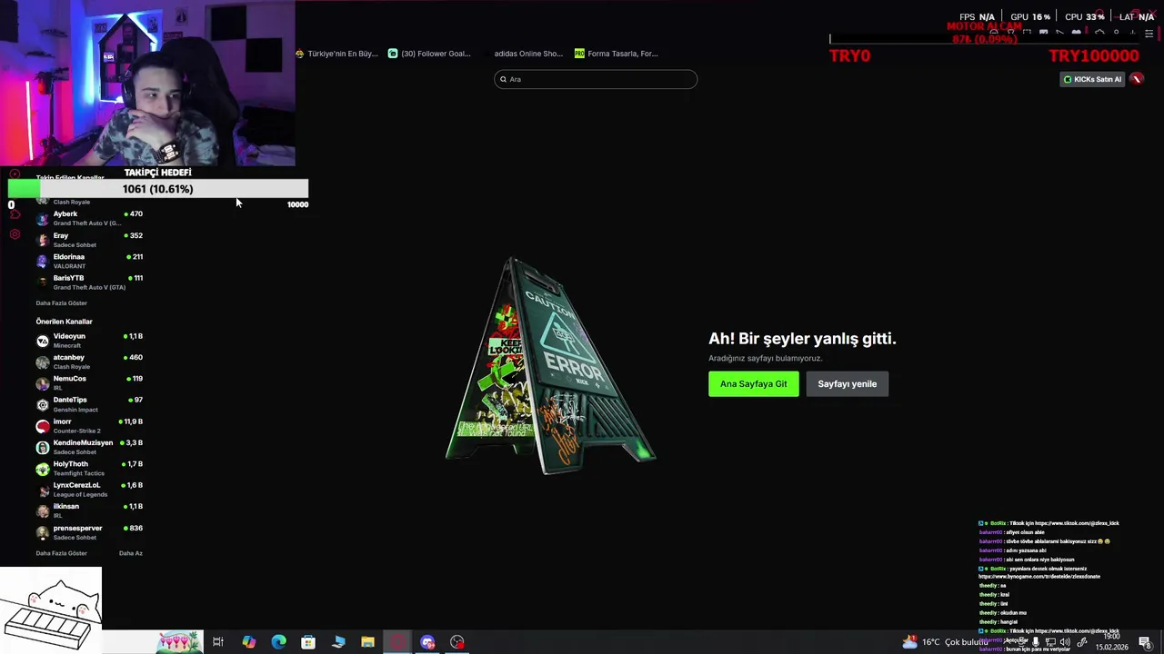The width and height of the screenshot is (1164, 654).
Task: Click the Takipçi Hedefi progress bar
Action: [158, 189]
